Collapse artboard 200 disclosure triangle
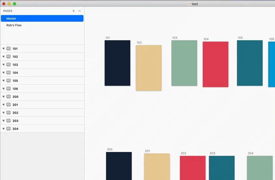The height and width of the screenshot is (180, 275). (4, 97)
